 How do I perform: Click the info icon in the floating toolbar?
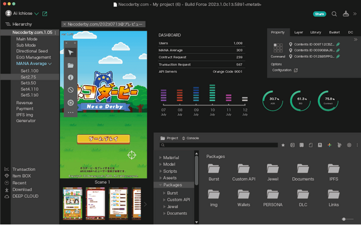point(71,77)
